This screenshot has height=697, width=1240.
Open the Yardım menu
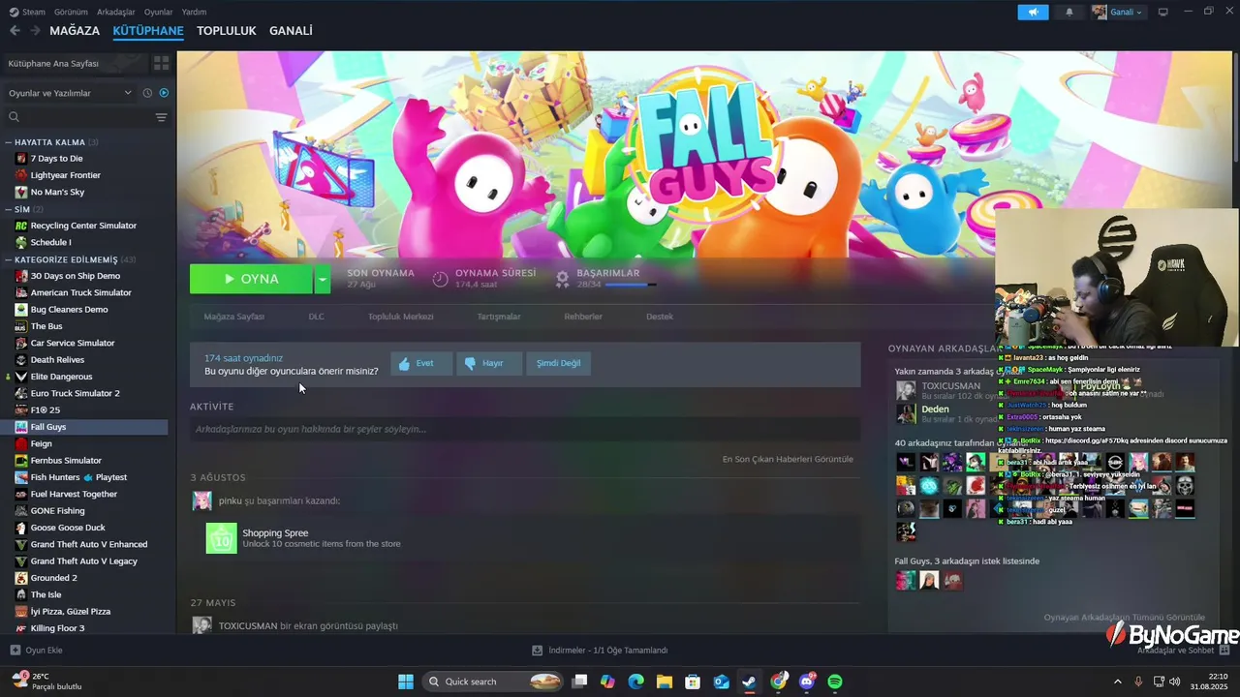click(x=195, y=12)
